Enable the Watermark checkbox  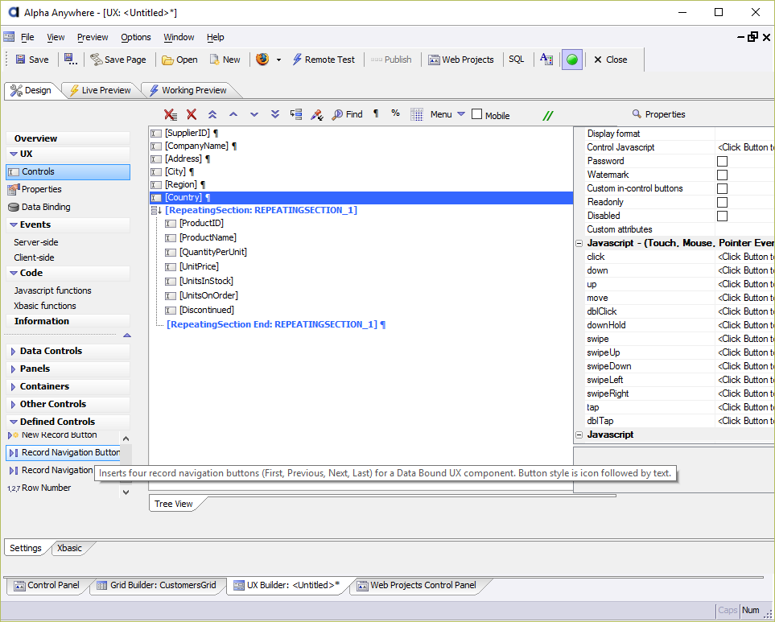click(x=722, y=175)
